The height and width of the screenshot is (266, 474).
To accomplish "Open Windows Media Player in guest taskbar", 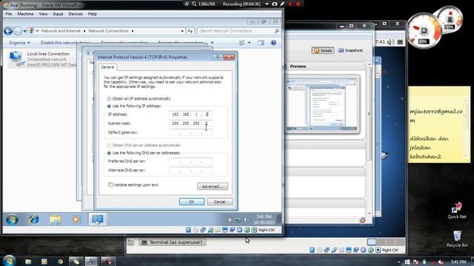I will coord(76,219).
